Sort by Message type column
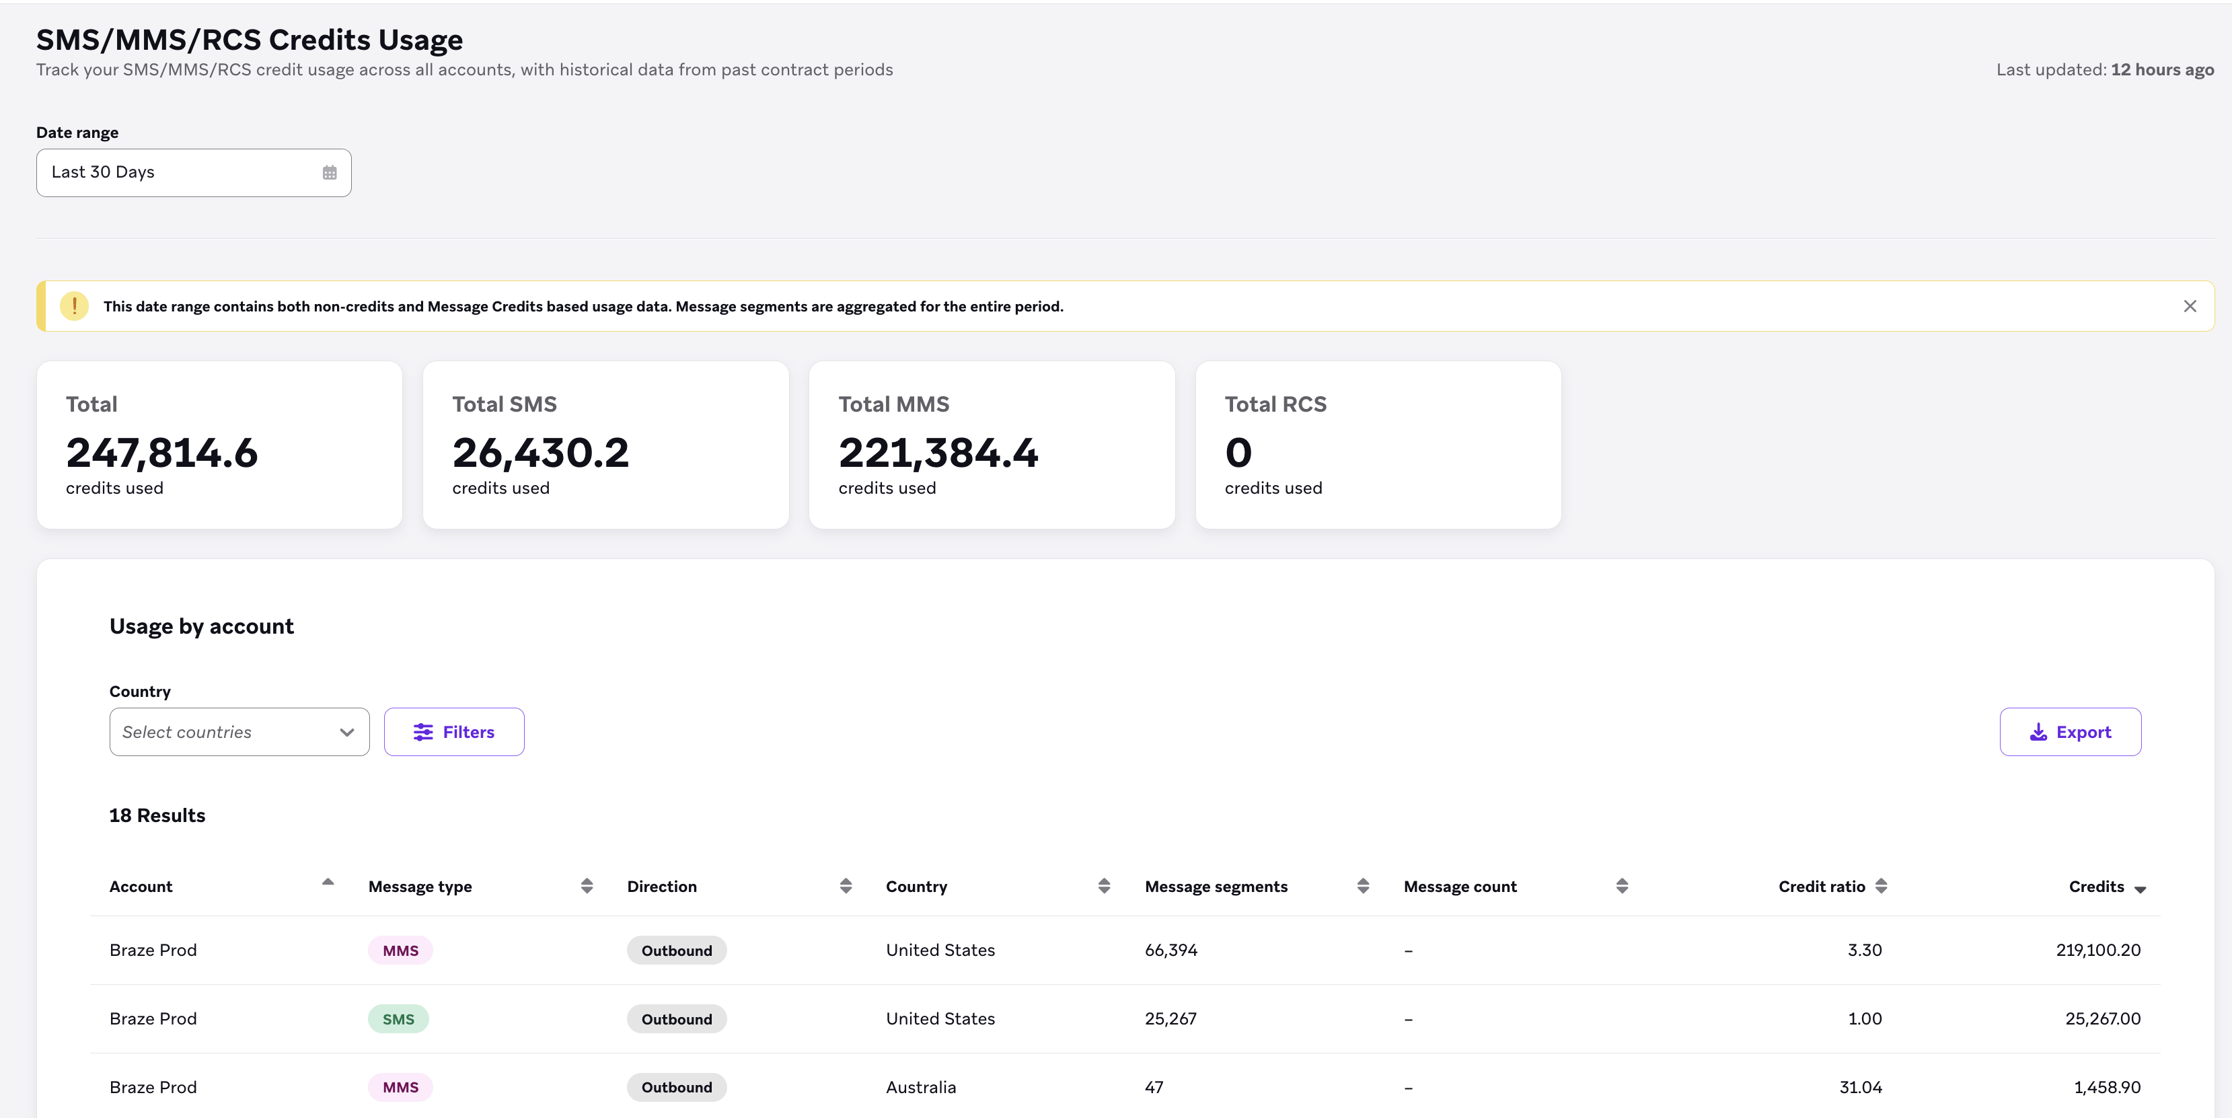 587,886
